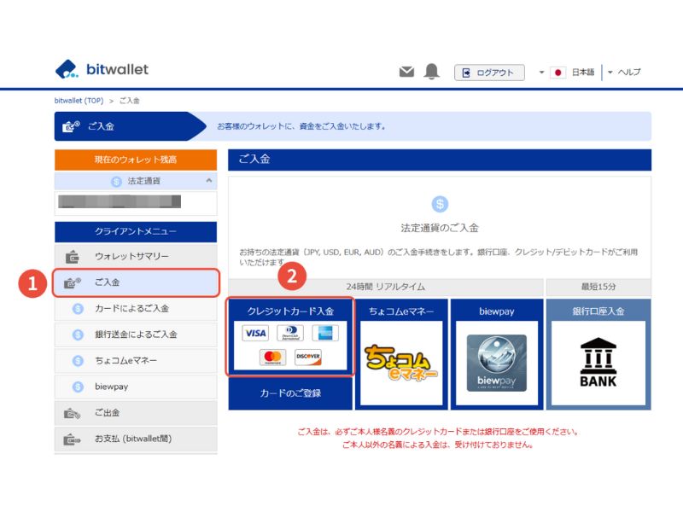Click the お支払 (bitwallet間) sidebar icon
Image resolution: width=683 pixels, height=512 pixels.
tap(72, 437)
